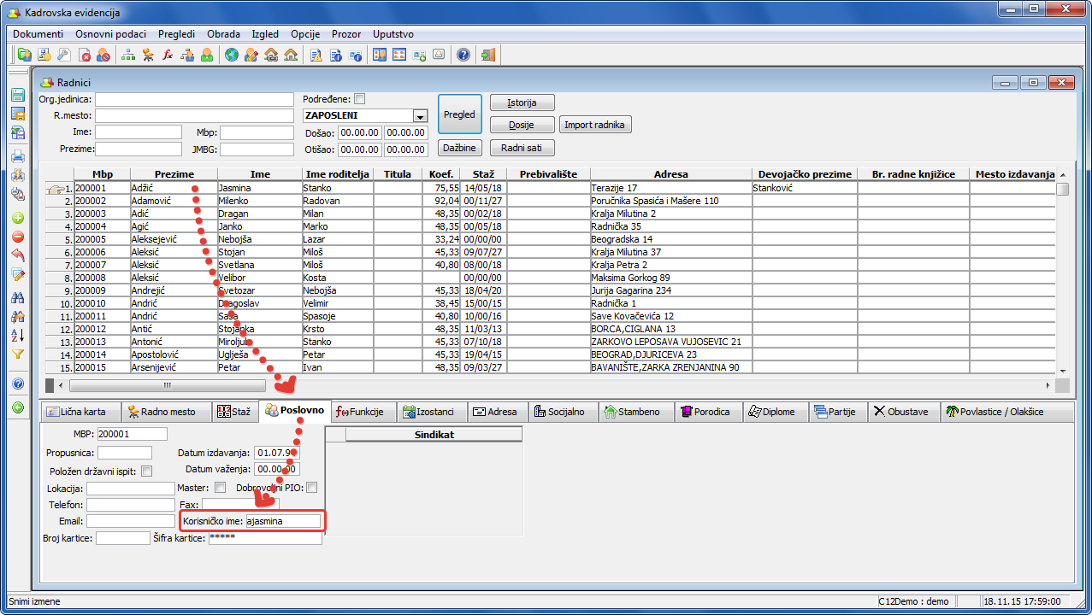Click the organization chart toolbar icon
Screen dimensions: 1092x615
pyautogui.click(x=128, y=55)
